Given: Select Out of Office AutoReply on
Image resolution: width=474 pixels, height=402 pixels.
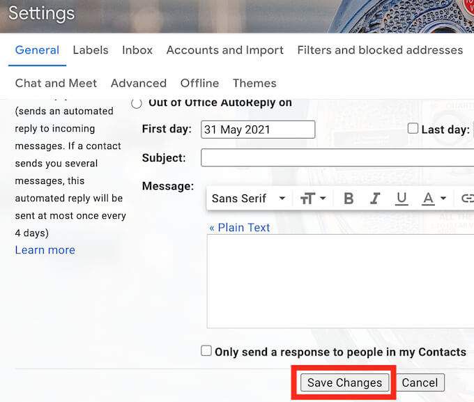Looking at the screenshot, I should pos(137,104).
